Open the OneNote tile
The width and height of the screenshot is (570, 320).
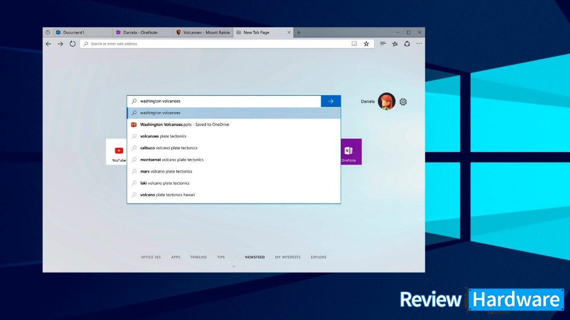coord(351,152)
